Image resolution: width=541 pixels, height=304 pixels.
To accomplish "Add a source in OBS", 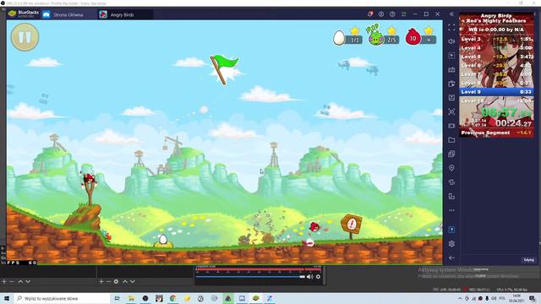I will pos(101,281).
